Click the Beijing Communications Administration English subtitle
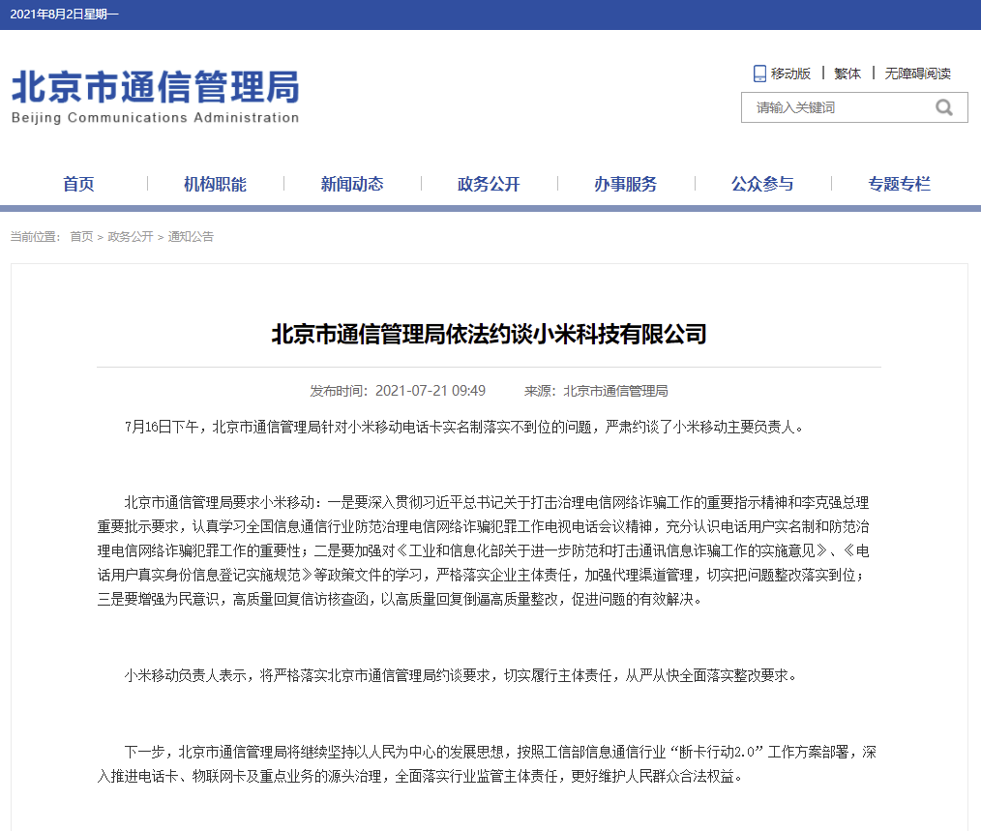The image size is (981, 831). (155, 118)
